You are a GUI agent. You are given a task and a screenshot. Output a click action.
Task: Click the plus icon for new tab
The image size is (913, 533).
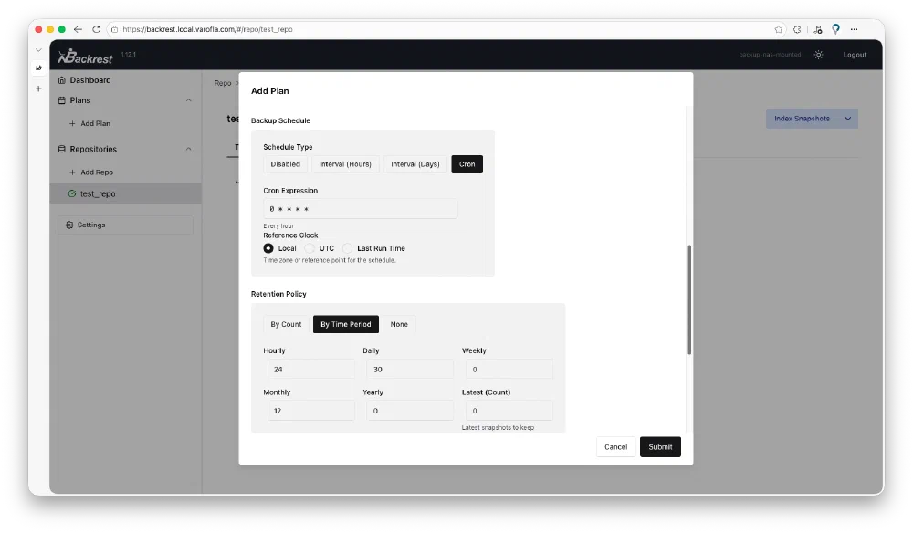[38, 89]
